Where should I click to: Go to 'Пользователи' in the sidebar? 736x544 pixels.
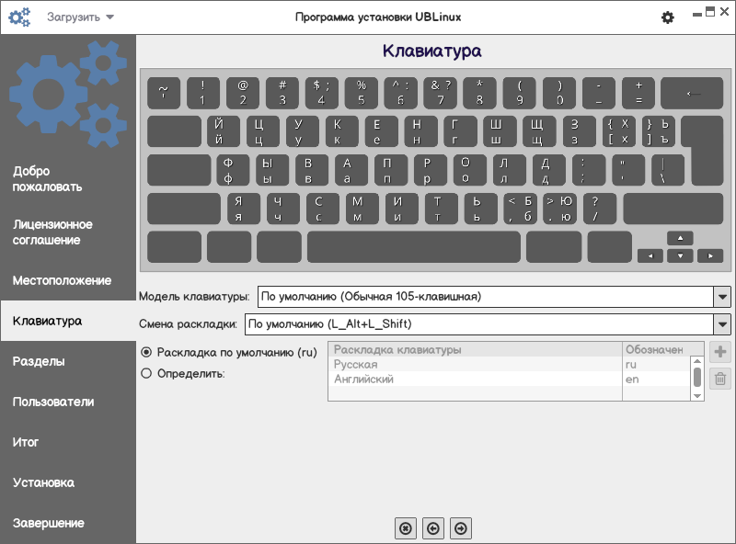coord(53,402)
